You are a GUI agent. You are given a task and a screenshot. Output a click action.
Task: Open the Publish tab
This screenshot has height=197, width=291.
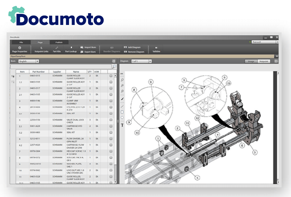(59, 42)
